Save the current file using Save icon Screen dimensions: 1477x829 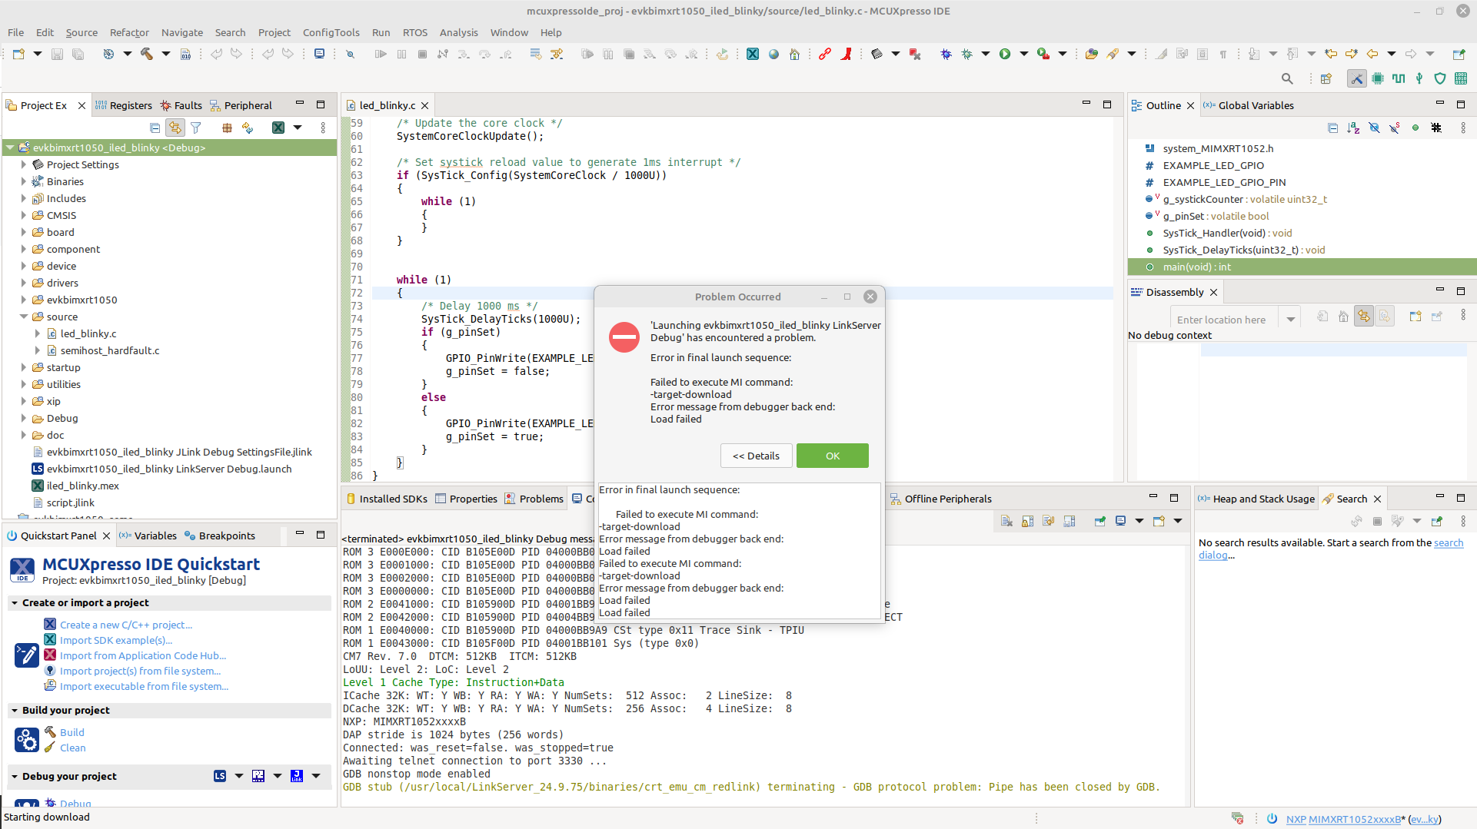pos(56,54)
